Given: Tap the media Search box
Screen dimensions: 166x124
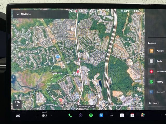Looking at the screenshot, I should pos(157,103).
